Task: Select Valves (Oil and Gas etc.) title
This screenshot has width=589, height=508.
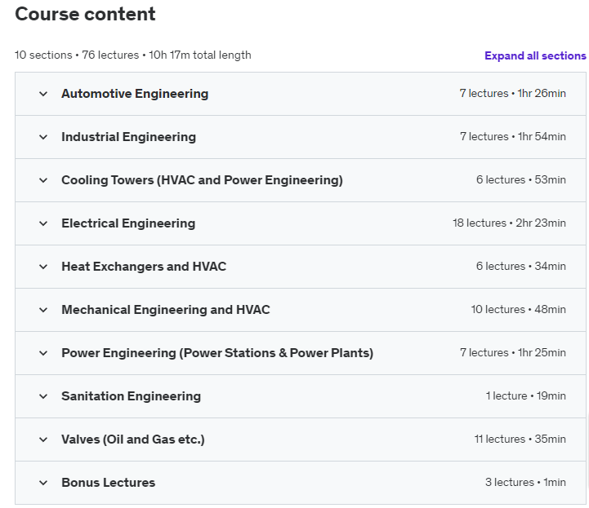Action: point(133,440)
